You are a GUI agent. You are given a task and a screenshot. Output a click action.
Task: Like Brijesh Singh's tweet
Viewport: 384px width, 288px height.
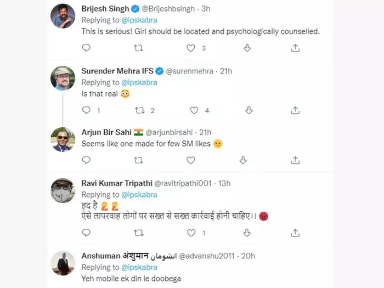(190, 48)
